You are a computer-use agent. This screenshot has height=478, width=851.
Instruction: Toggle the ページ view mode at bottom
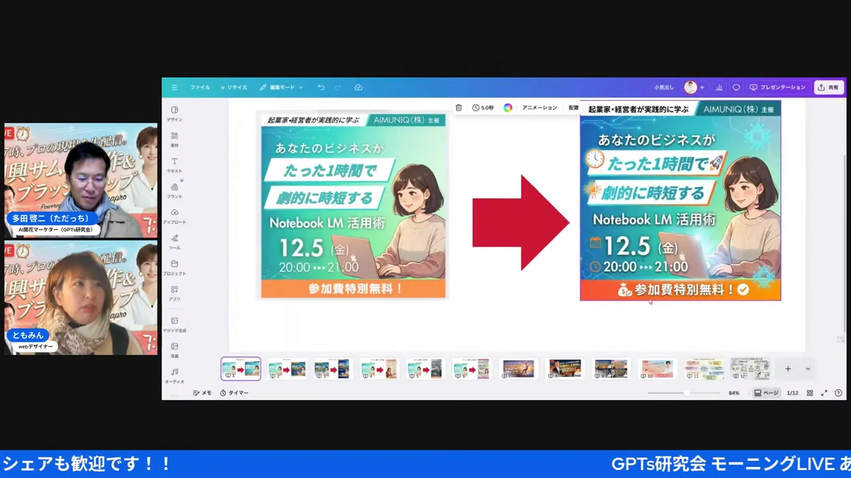click(769, 392)
